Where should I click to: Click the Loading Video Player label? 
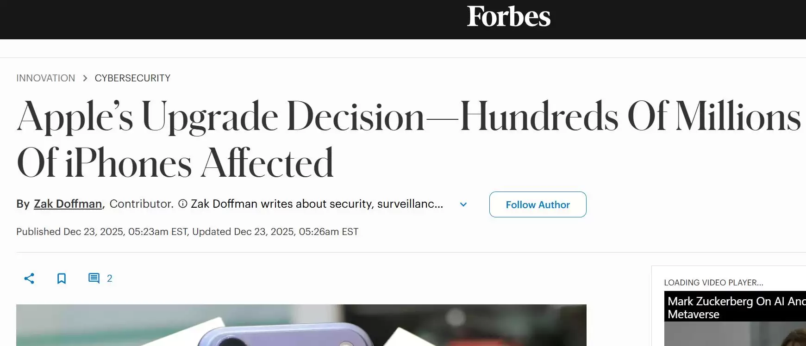pyautogui.click(x=713, y=283)
